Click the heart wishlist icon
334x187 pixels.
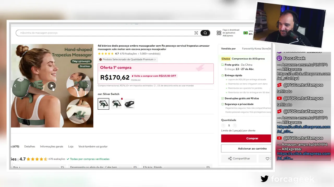(267, 159)
